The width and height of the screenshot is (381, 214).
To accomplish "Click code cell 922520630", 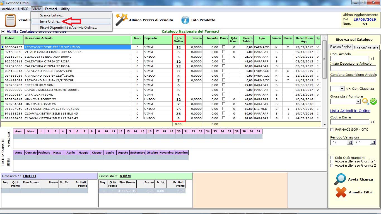I will (14, 66).
